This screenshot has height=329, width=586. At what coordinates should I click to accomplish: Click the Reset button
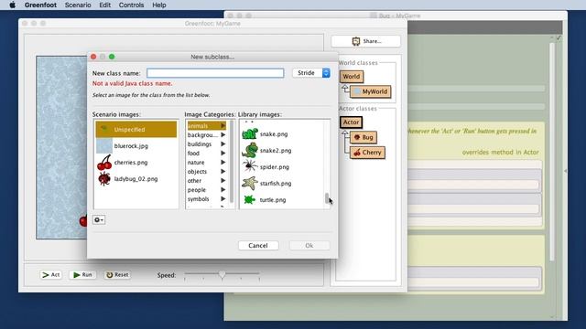click(117, 275)
